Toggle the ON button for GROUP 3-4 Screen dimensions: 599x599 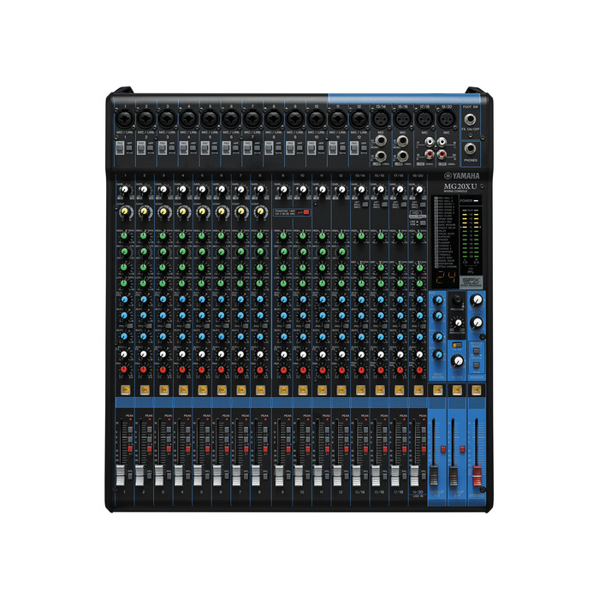point(457,390)
